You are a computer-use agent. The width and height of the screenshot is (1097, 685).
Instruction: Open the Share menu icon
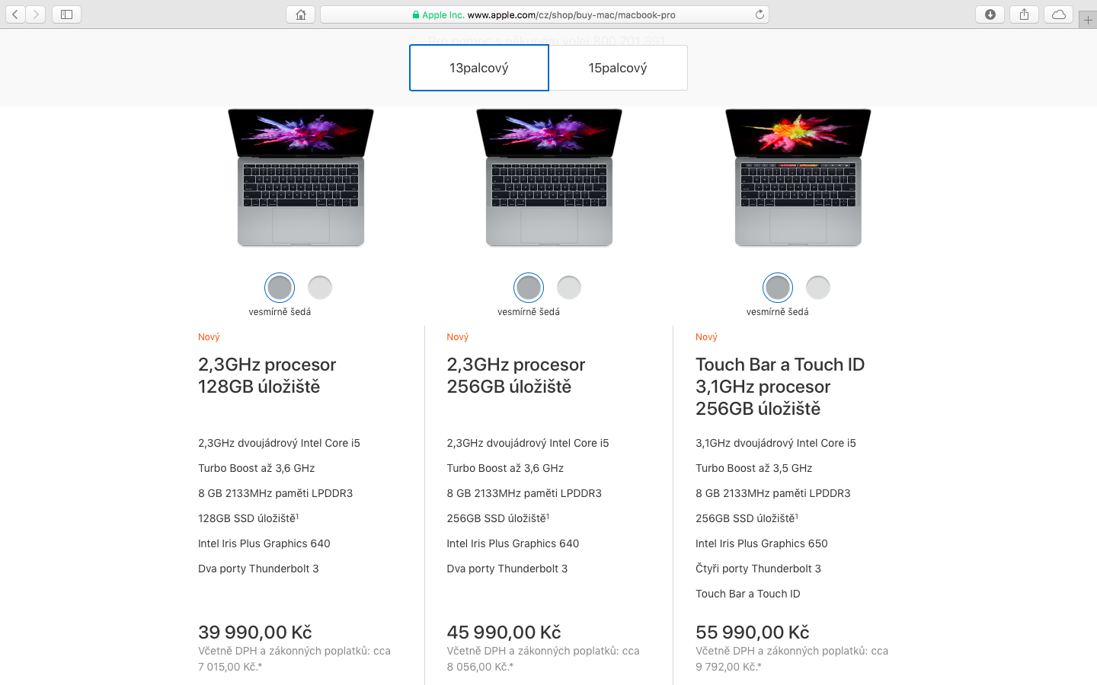1025,14
